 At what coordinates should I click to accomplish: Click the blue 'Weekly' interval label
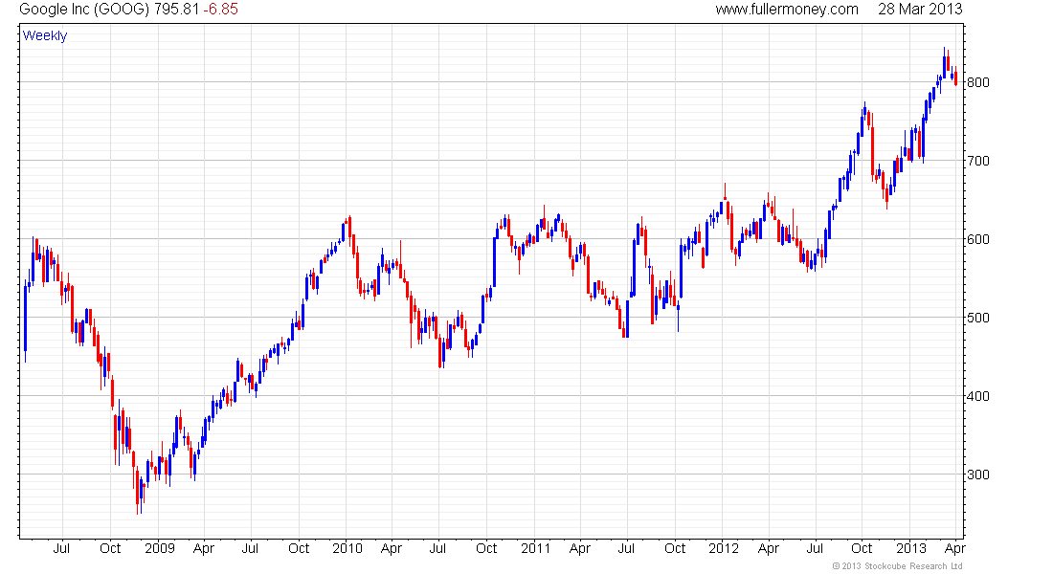click(x=45, y=35)
